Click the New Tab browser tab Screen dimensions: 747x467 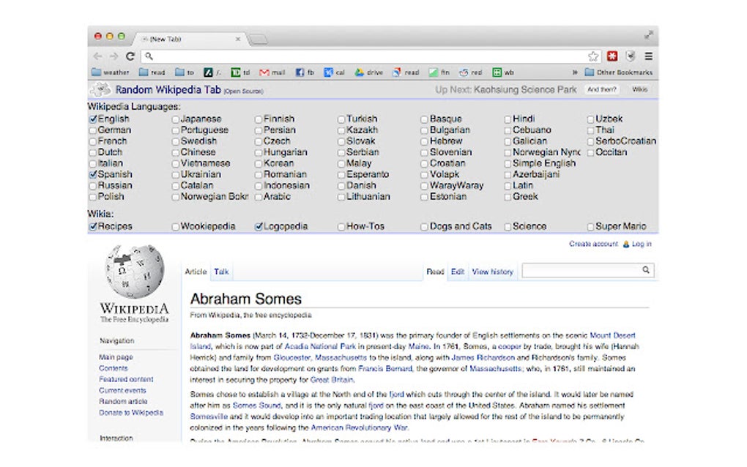(x=188, y=39)
